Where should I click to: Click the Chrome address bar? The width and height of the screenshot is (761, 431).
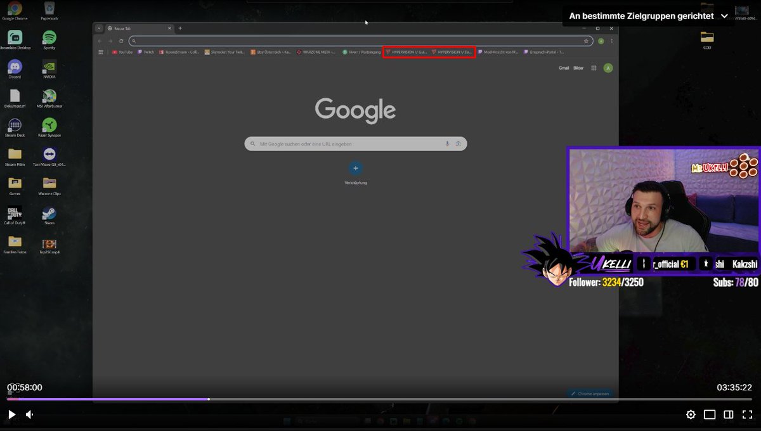click(360, 41)
